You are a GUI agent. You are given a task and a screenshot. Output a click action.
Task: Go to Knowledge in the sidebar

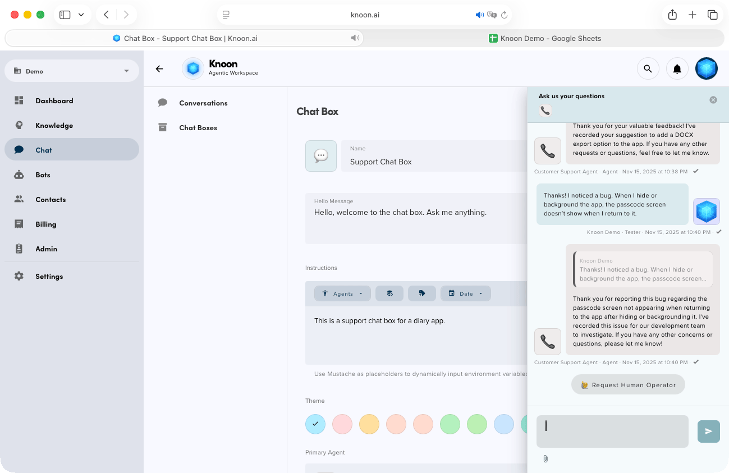[x=54, y=126]
